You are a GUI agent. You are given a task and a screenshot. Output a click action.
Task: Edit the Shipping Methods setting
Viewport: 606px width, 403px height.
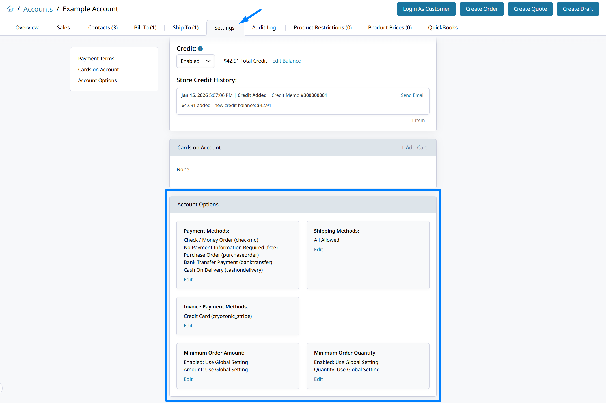click(x=318, y=250)
